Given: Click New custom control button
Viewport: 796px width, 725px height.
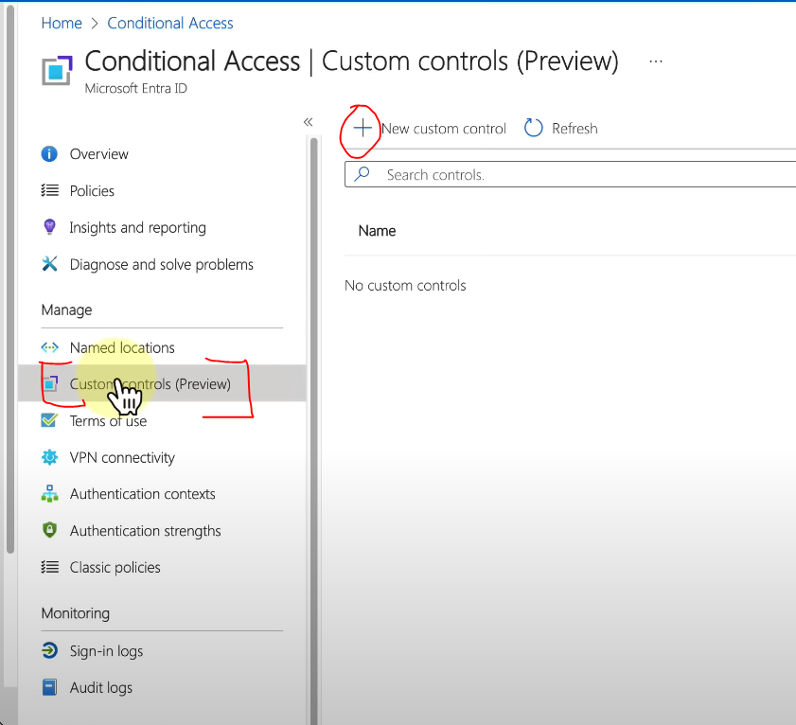Looking at the screenshot, I should click(x=430, y=129).
